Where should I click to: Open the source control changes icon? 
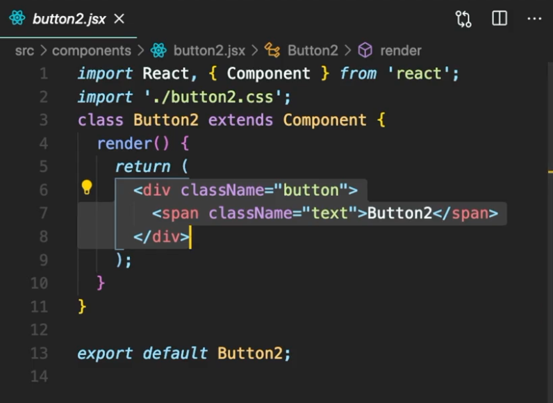[x=463, y=19]
